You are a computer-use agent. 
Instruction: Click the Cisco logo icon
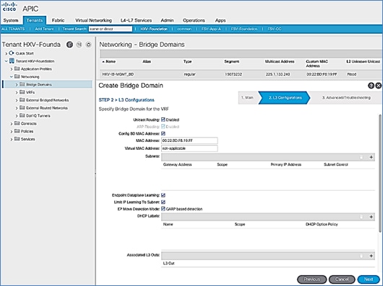coord(9,6)
